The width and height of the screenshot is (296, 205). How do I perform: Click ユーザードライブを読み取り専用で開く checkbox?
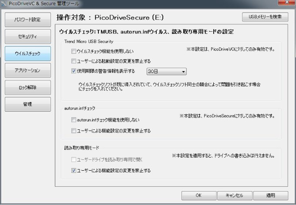click(x=74, y=160)
